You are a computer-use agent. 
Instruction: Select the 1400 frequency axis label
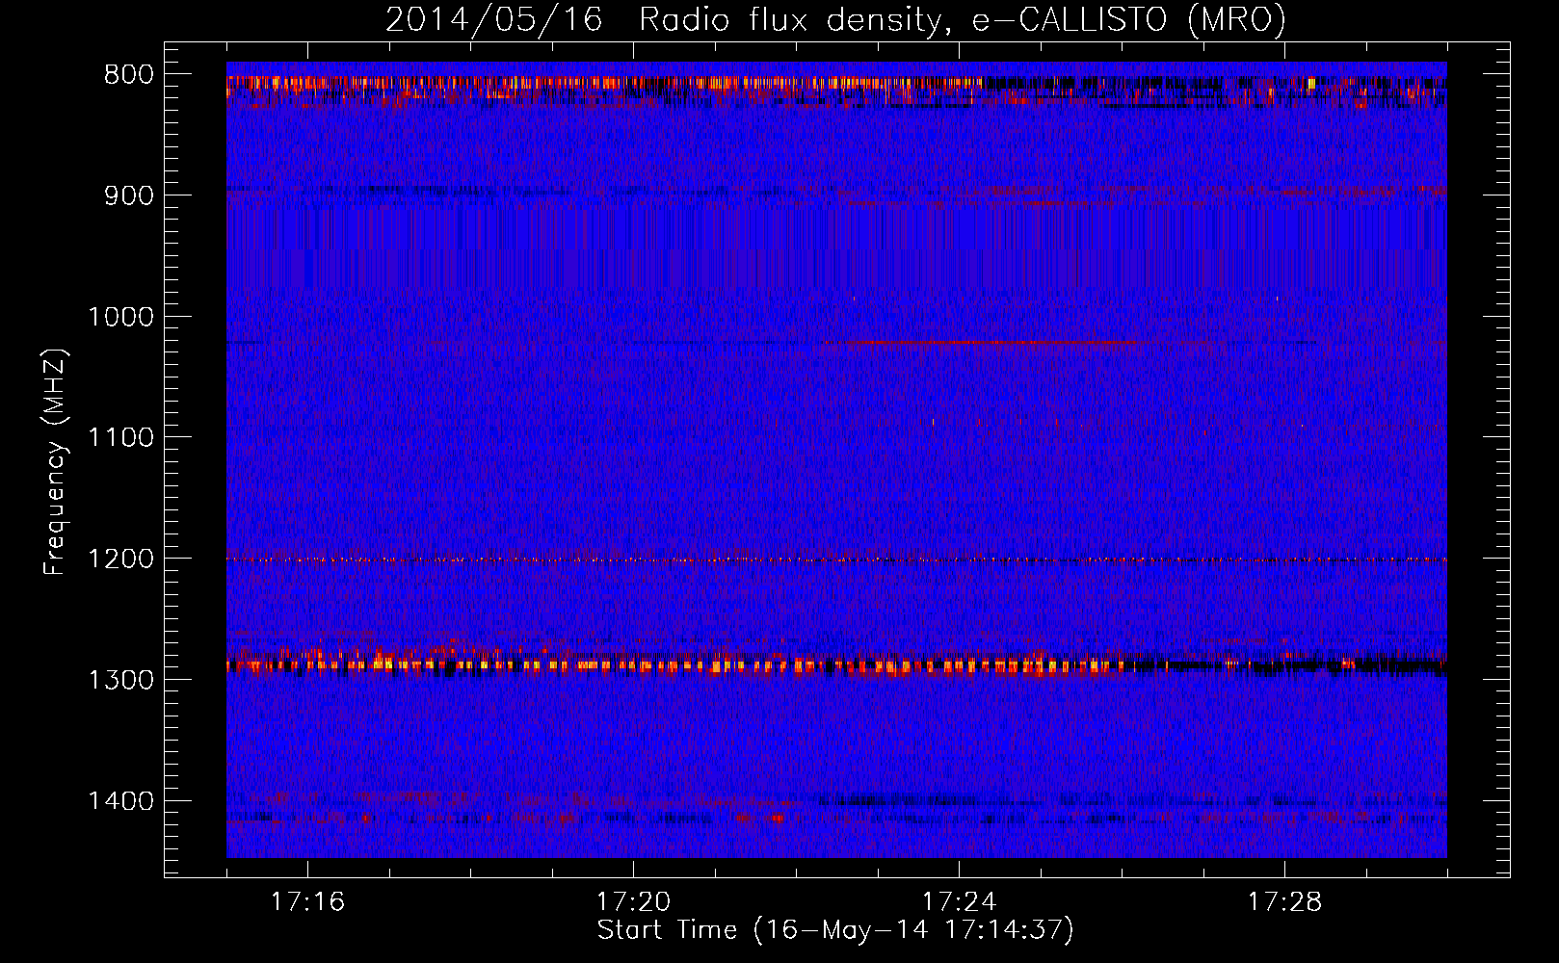[x=120, y=801]
